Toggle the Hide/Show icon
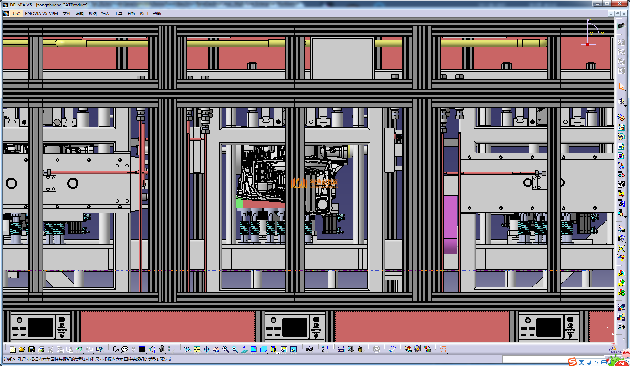 pyautogui.click(x=284, y=349)
